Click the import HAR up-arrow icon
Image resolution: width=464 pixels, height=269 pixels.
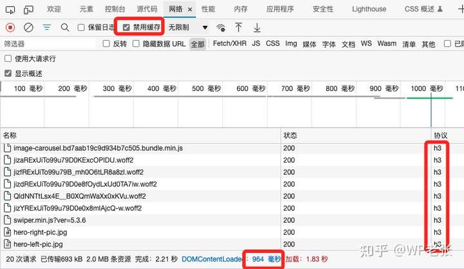238,28
